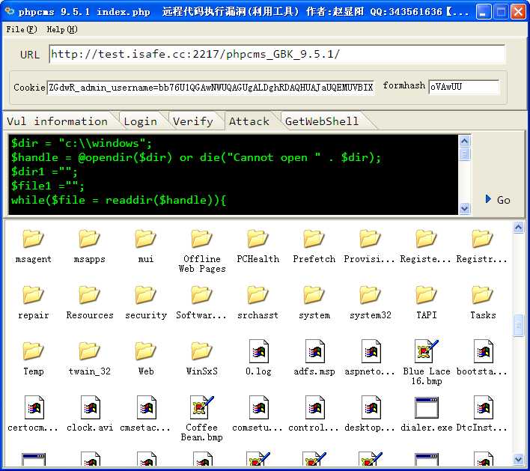This screenshot has height=471, width=530.
Task: Click the adfs.msp file icon
Action: (x=314, y=351)
